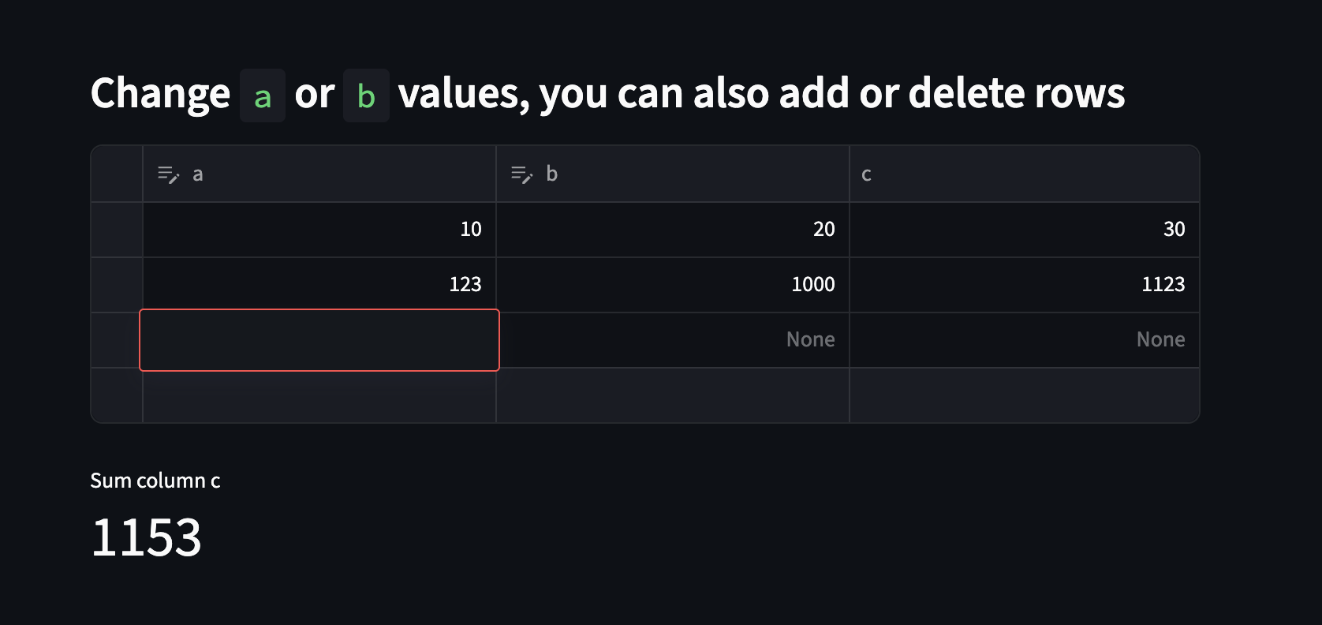Select the column c header
The width and height of the screenshot is (1322, 625).
click(x=1025, y=174)
